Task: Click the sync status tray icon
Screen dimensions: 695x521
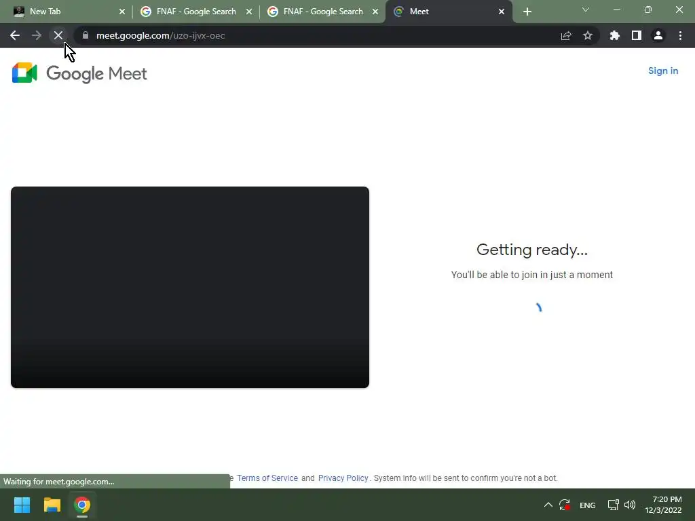Action: pyautogui.click(x=564, y=505)
